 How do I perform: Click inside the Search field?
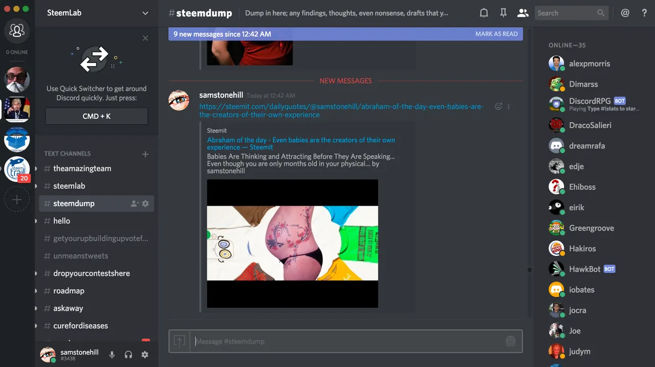point(572,13)
